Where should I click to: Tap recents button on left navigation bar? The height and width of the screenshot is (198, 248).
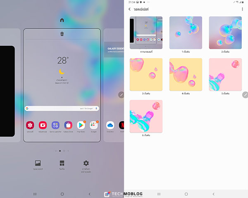(35, 194)
